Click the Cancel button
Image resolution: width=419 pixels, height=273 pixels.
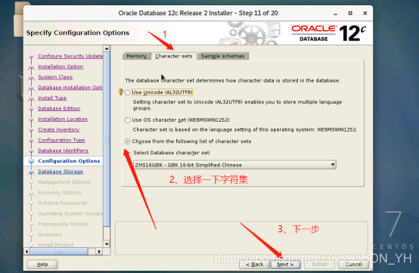click(353, 264)
